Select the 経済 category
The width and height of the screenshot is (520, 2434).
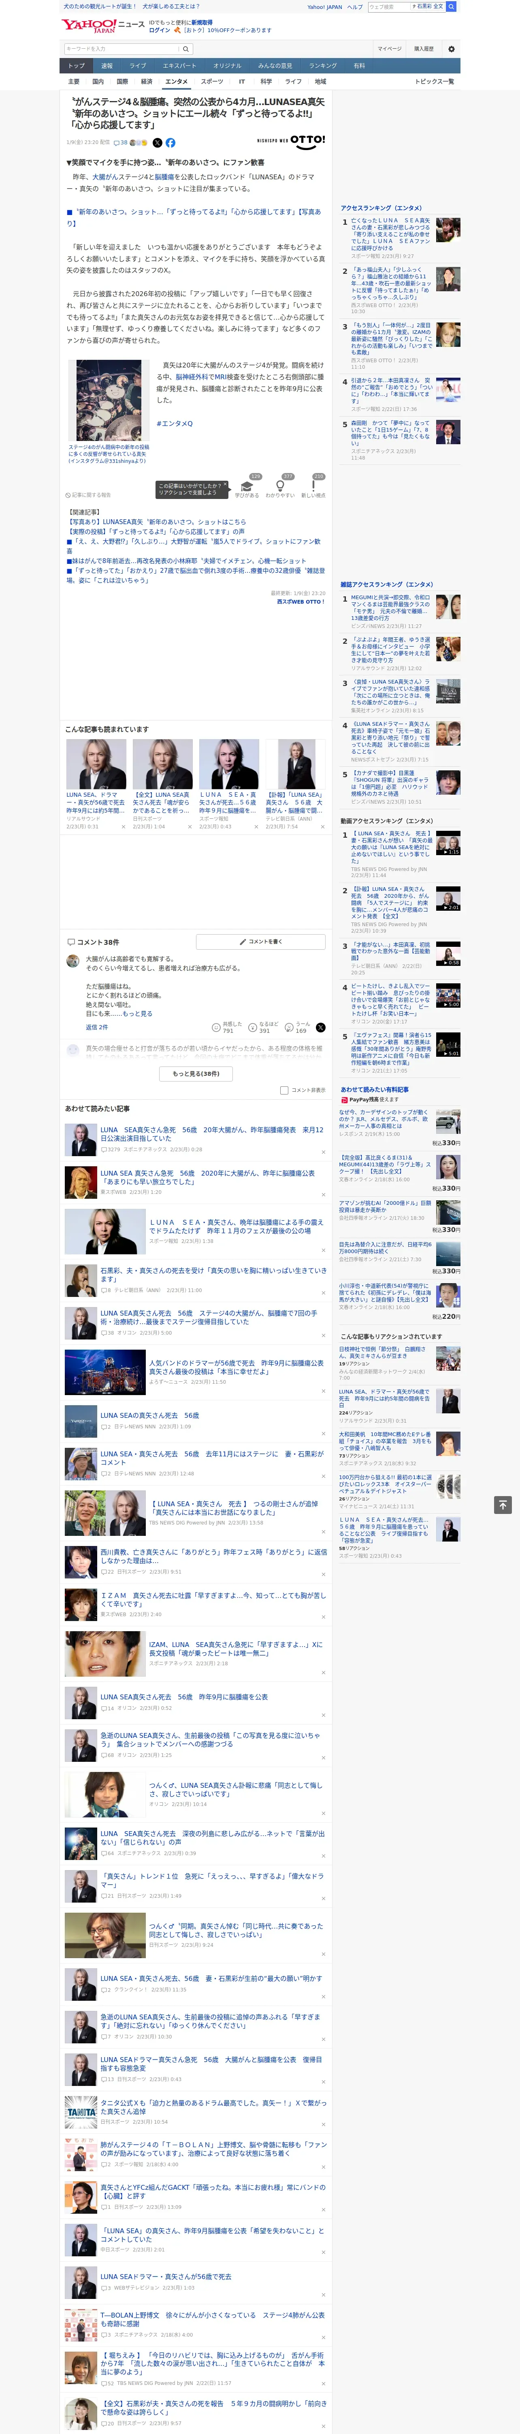[x=146, y=81]
